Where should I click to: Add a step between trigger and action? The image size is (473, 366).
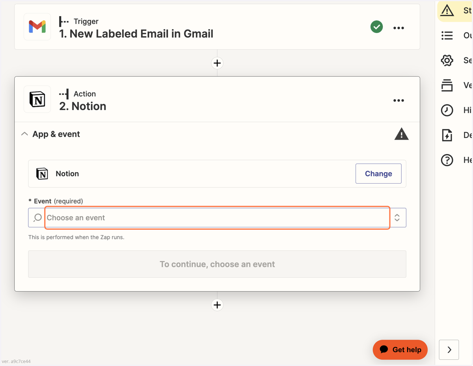(x=217, y=63)
